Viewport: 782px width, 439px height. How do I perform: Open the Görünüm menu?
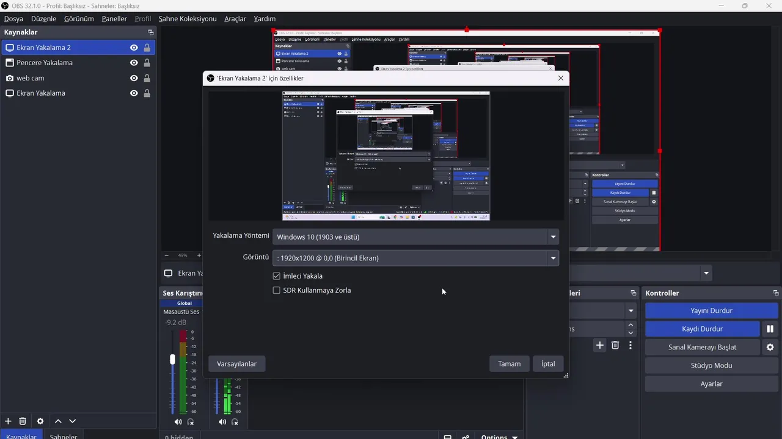click(79, 19)
